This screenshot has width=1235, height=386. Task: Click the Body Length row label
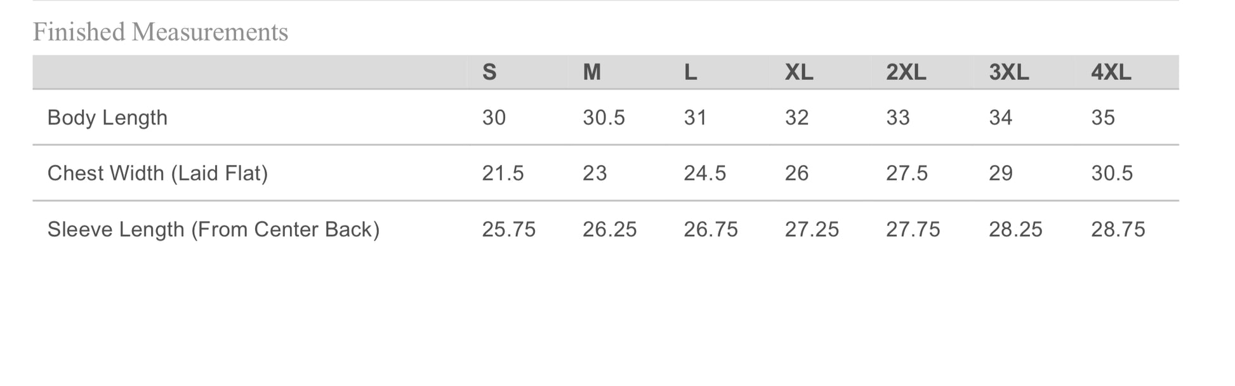point(107,117)
